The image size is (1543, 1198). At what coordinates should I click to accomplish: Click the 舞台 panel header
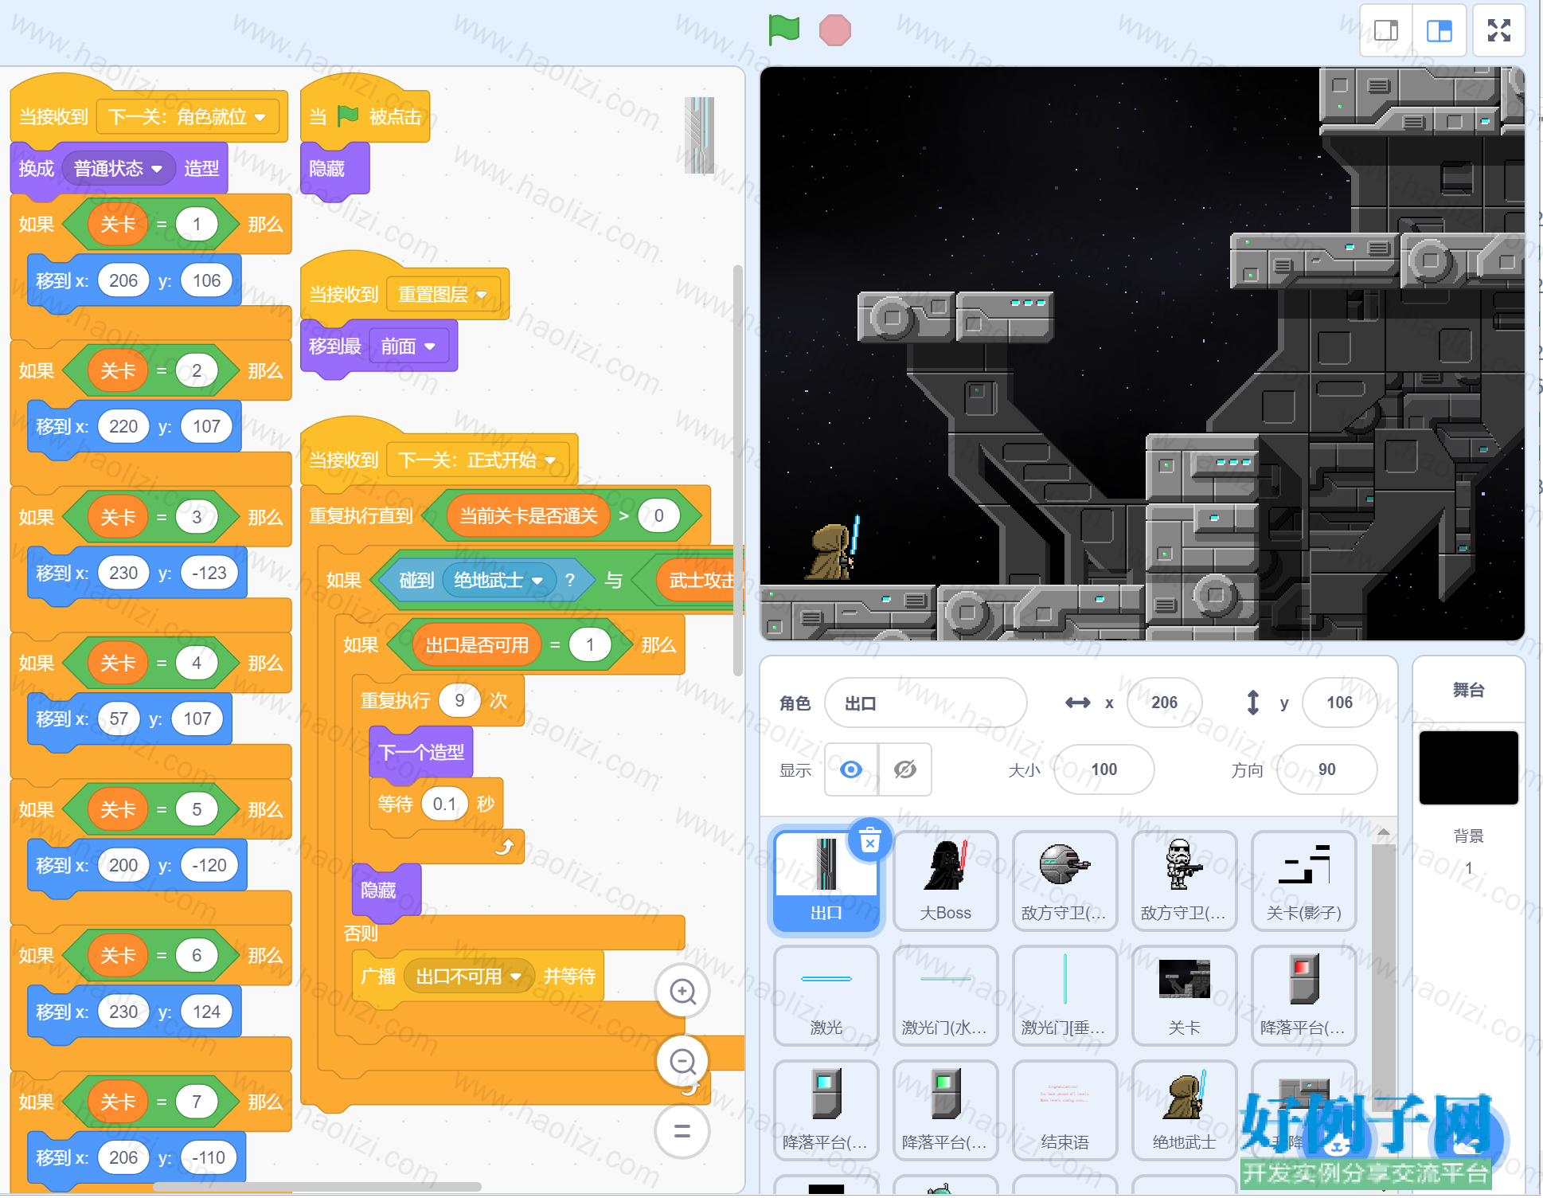point(1468,691)
